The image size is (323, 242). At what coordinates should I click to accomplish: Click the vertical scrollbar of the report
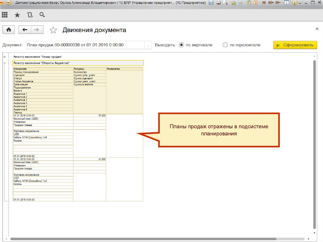314,144
